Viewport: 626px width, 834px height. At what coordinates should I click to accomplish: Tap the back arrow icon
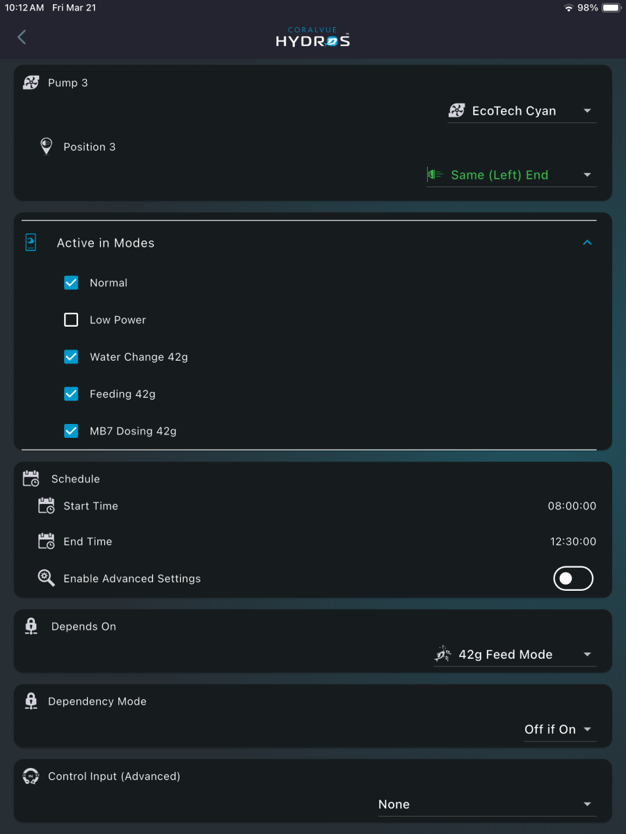click(x=22, y=38)
